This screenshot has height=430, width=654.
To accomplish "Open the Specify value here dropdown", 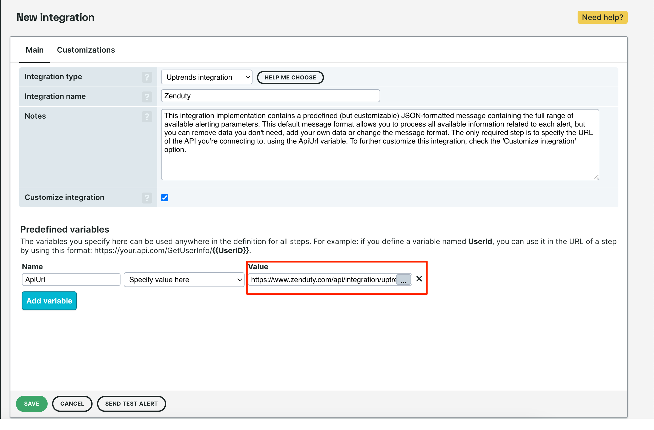I will pyautogui.click(x=184, y=280).
